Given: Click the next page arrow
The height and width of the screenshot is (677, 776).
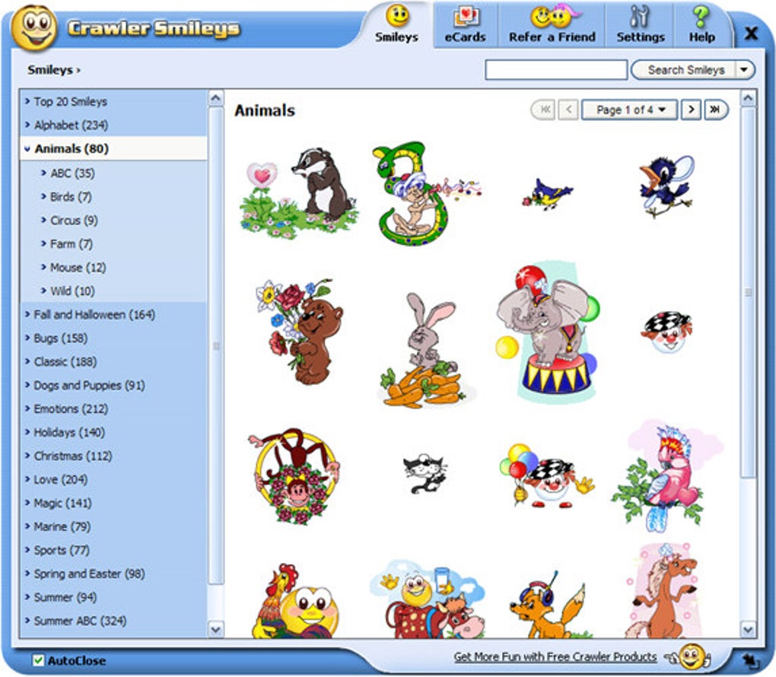Looking at the screenshot, I should coord(691,109).
